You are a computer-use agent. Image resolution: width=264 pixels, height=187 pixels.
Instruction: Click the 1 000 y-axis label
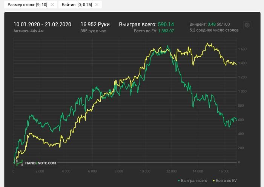[x=242, y=91]
